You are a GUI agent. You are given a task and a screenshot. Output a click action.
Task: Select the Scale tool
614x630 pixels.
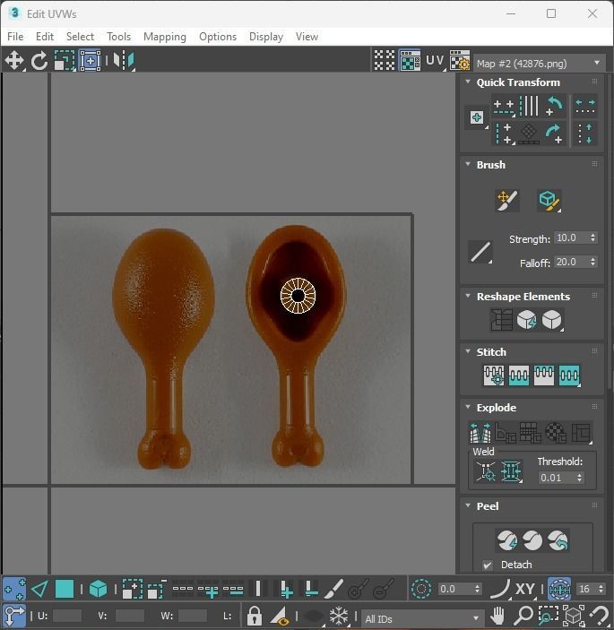pos(65,60)
